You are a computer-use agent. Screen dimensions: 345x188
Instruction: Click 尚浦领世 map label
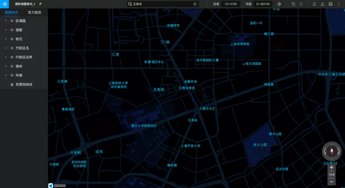coord(173,25)
